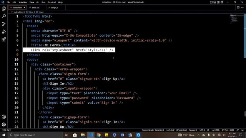Viewport: 246px width, 138px height.
Task: Open the Manage gear icon
Action: (4, 124)
